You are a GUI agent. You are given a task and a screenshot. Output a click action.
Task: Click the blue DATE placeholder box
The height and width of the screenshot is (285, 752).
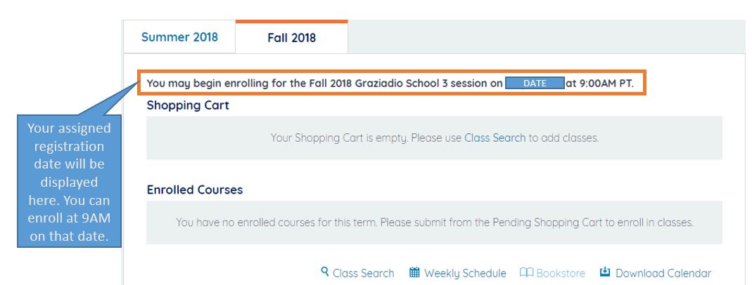(x=535, y=83)
